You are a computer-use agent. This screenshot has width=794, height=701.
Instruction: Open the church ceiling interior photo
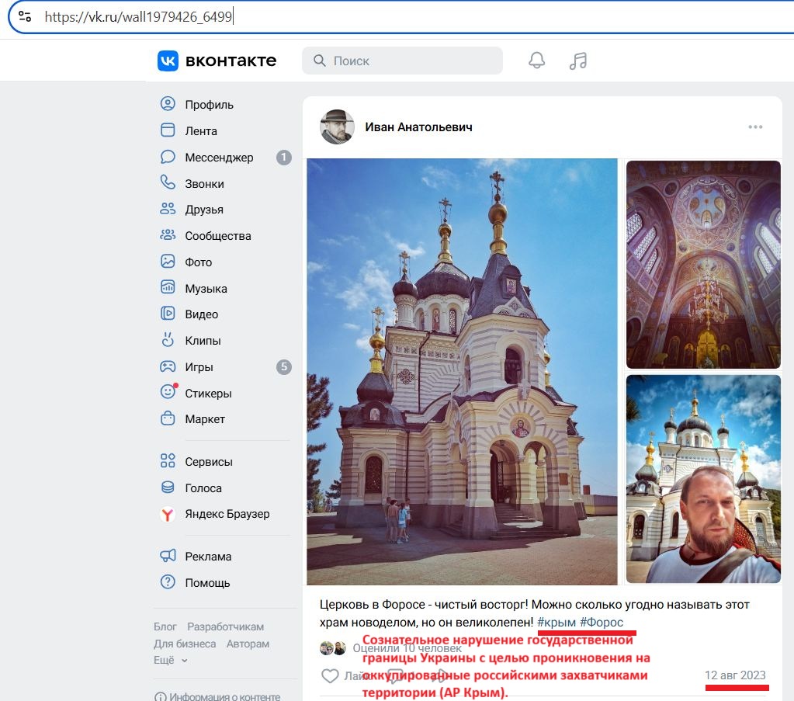tap(703, 265)
